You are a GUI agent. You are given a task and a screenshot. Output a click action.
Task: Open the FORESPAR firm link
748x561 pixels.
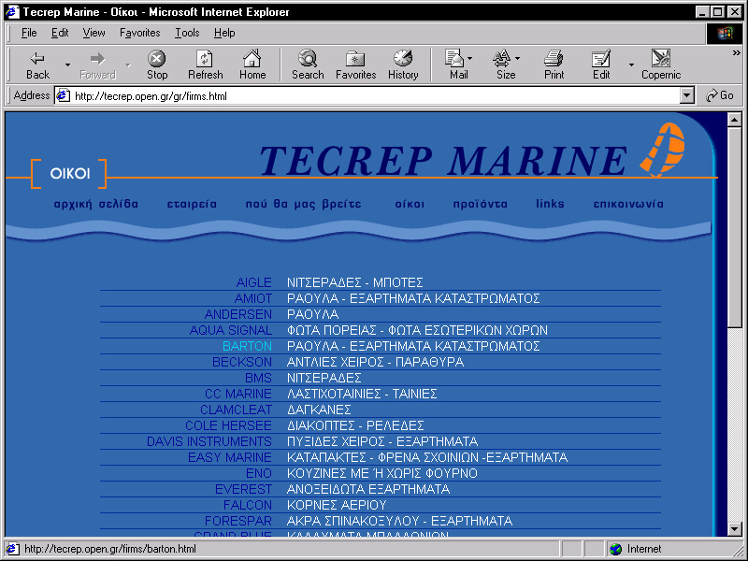click(238, 521)
